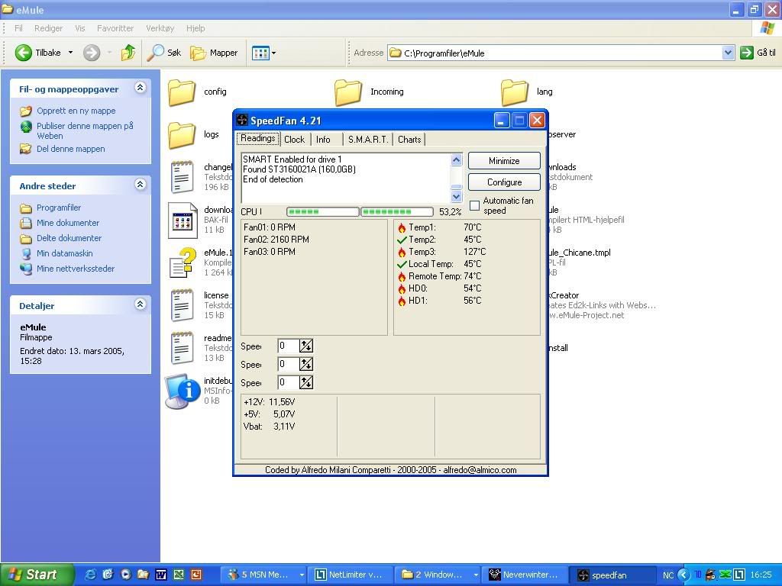Open the 2 Windows Explorer taskbar group
This screenshot has width=782, height=586.
(x=438, y=575)
